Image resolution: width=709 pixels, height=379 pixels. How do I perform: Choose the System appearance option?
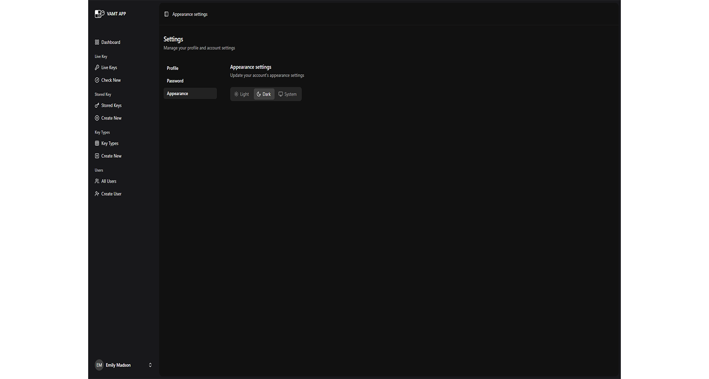pyautogui.click(x=288, y=94)
